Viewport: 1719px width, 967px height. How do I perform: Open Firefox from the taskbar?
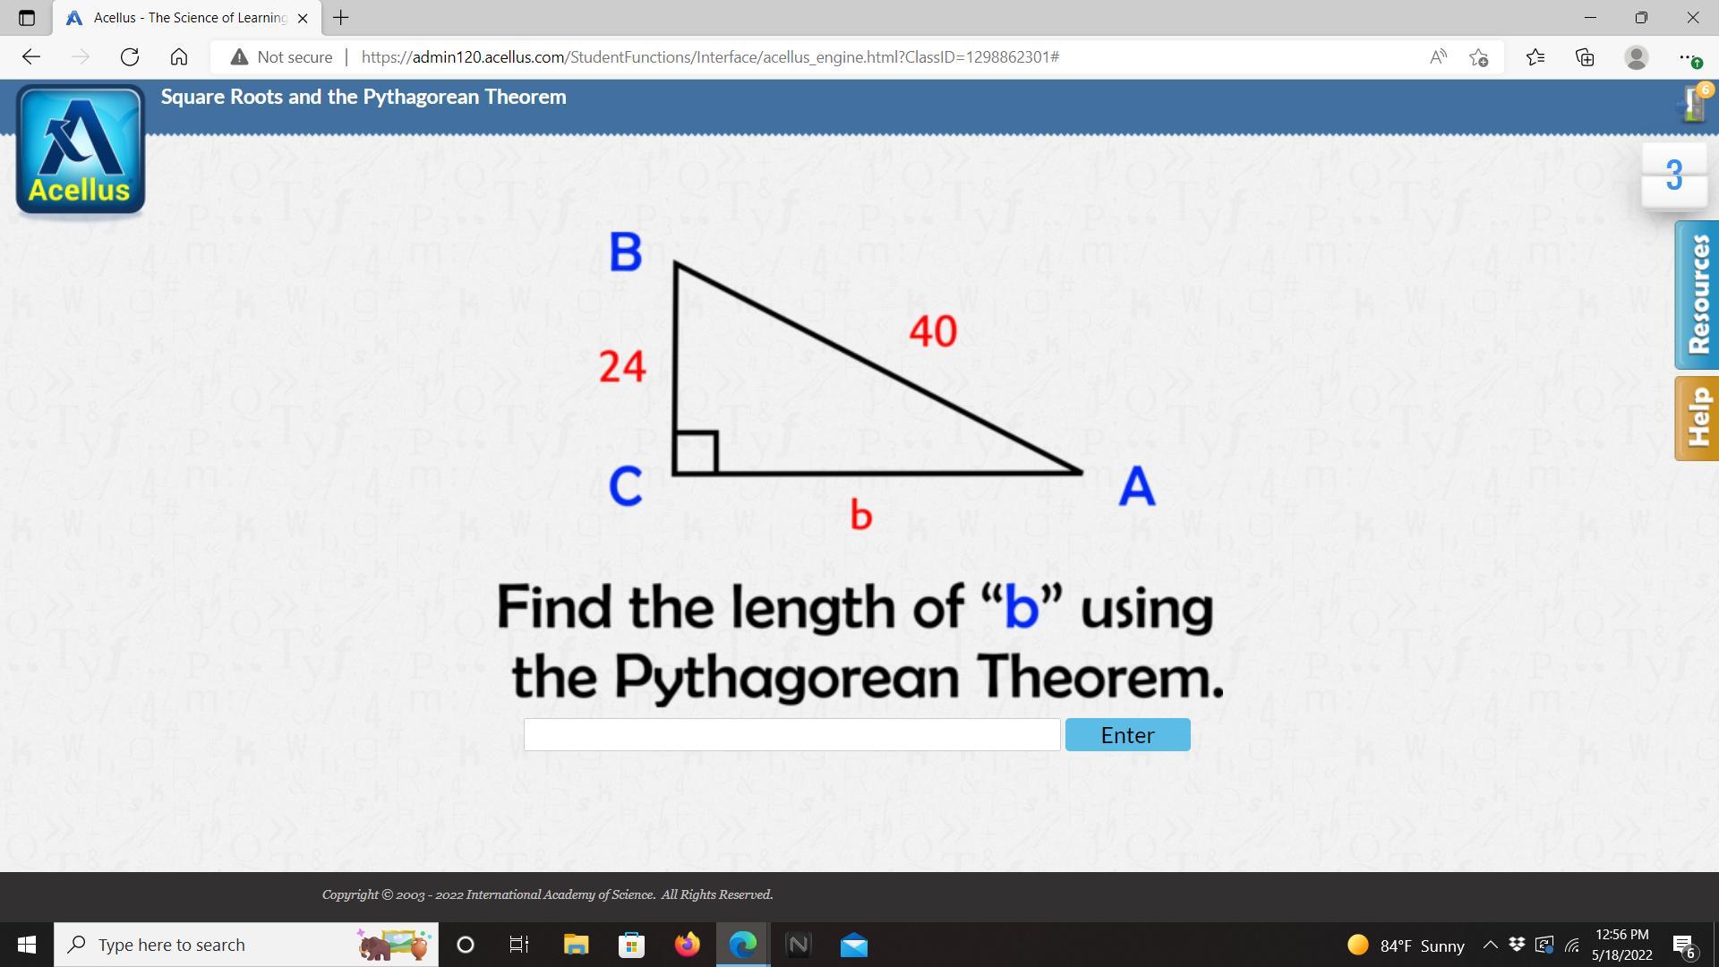click(687, 945)
